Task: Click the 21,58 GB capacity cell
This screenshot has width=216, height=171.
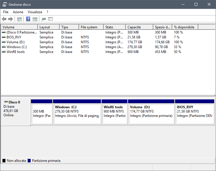Action: pos(134,37)
